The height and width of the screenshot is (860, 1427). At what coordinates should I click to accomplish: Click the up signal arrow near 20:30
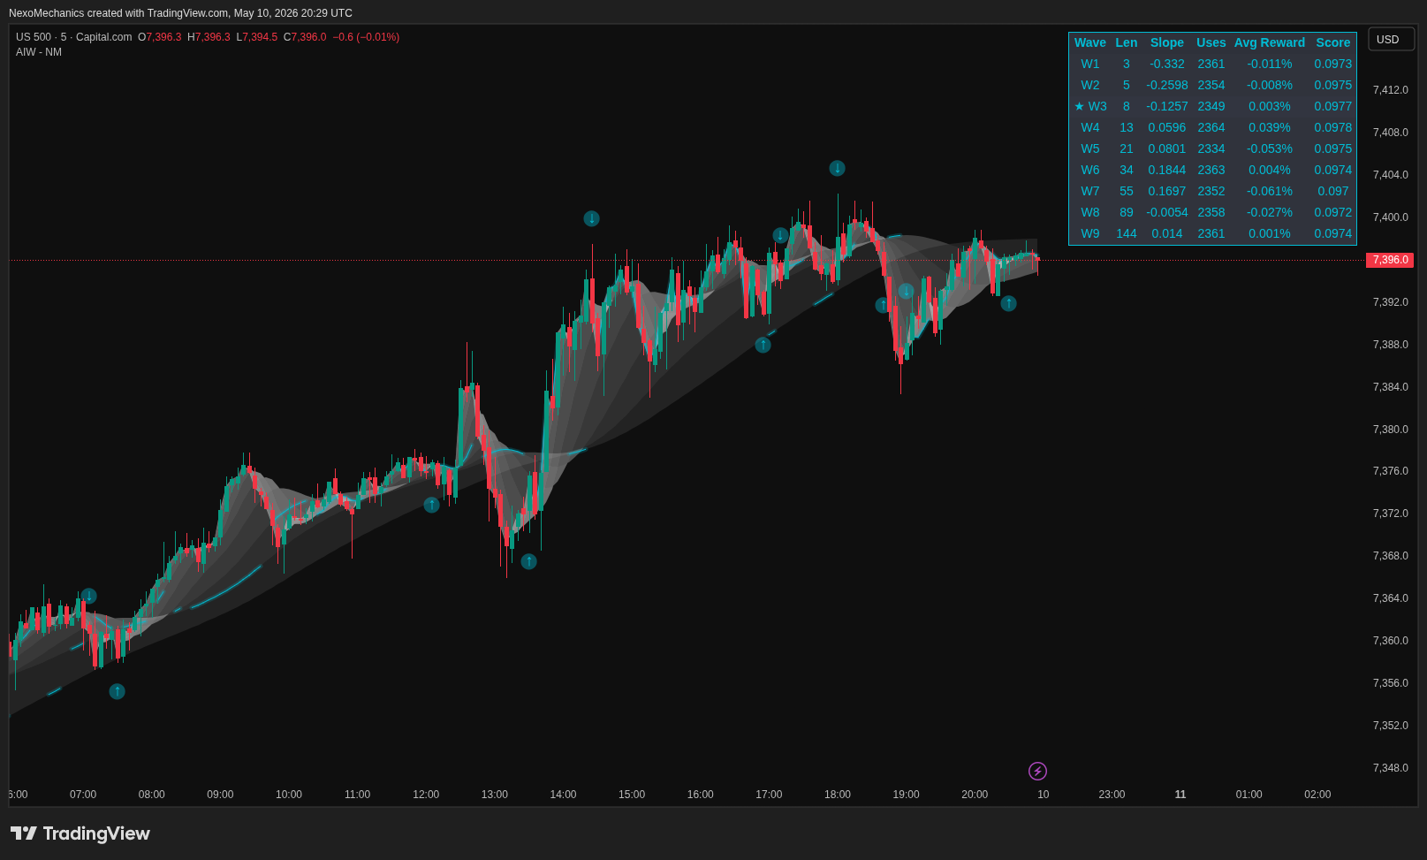coord(1008,303)
